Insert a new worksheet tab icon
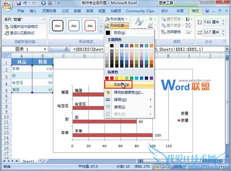 tap(42, 161)
